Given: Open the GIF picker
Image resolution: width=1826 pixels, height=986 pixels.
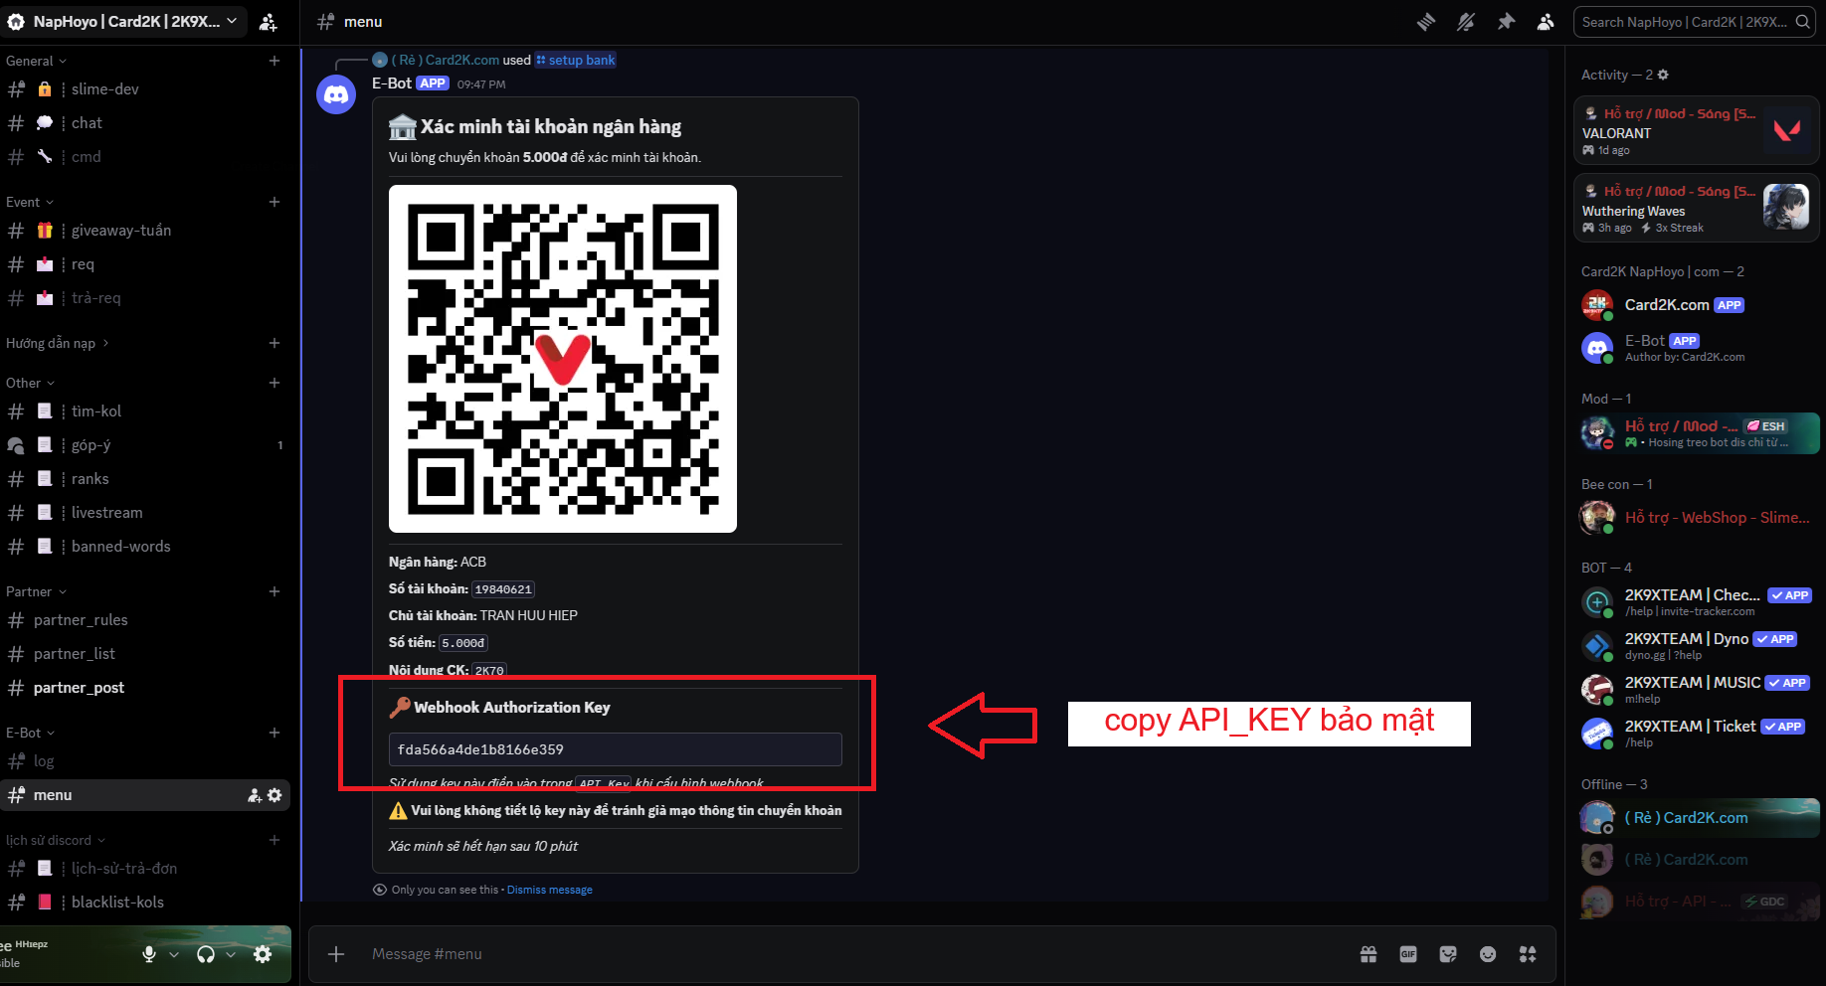Looking at the screenshot, I should click(1408, 954).
